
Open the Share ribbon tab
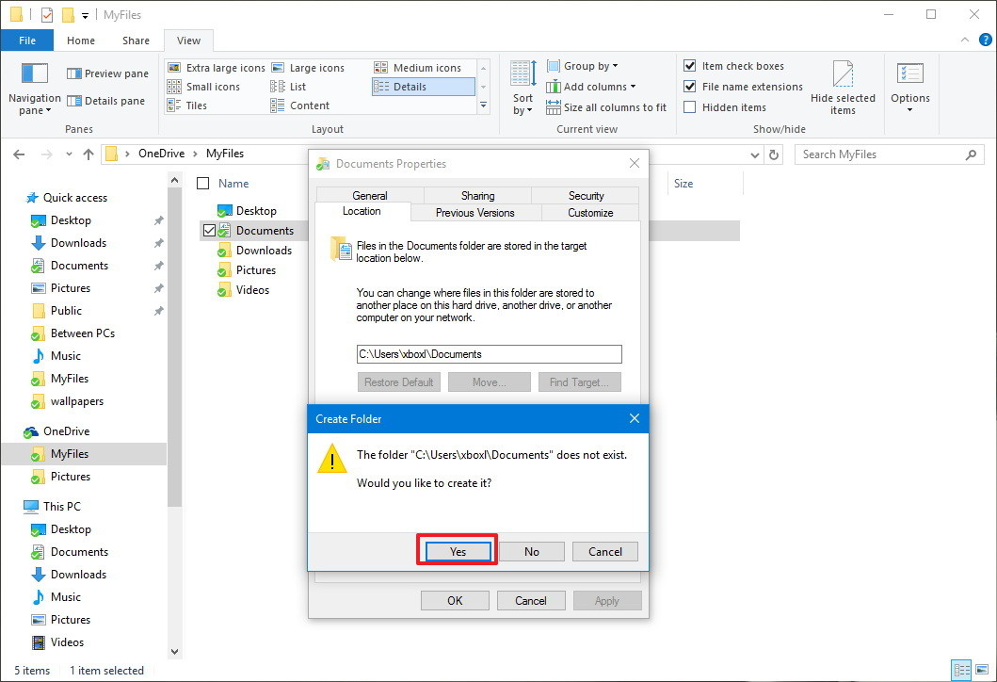coord(135,41)
